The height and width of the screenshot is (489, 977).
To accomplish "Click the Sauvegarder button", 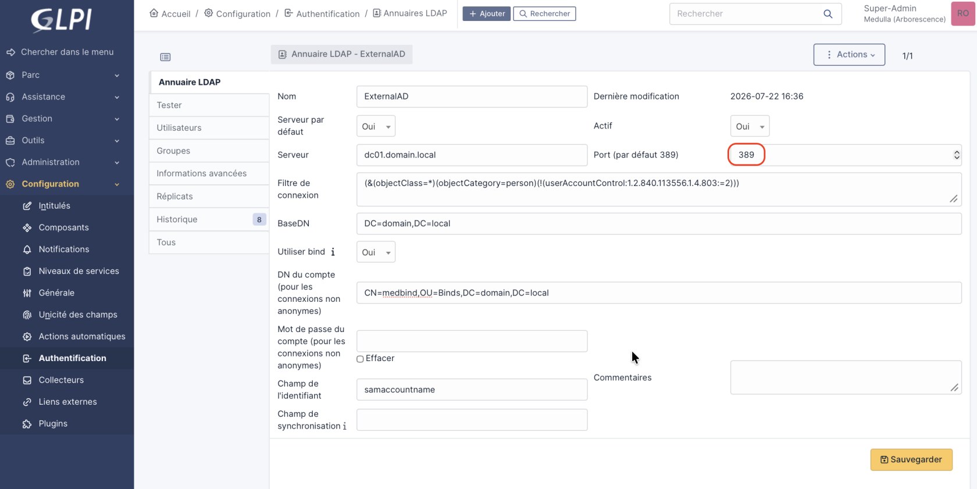I will point(911,459).
